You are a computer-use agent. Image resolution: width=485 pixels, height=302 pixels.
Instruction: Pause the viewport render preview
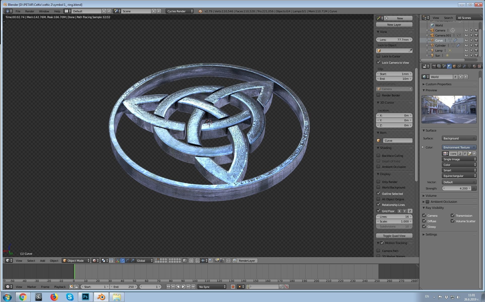coord(228,260)
